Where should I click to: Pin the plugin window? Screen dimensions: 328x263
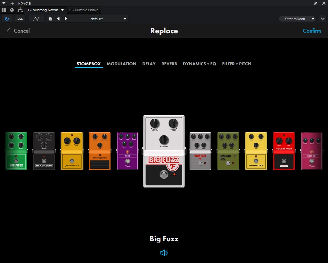coord(315,3)
